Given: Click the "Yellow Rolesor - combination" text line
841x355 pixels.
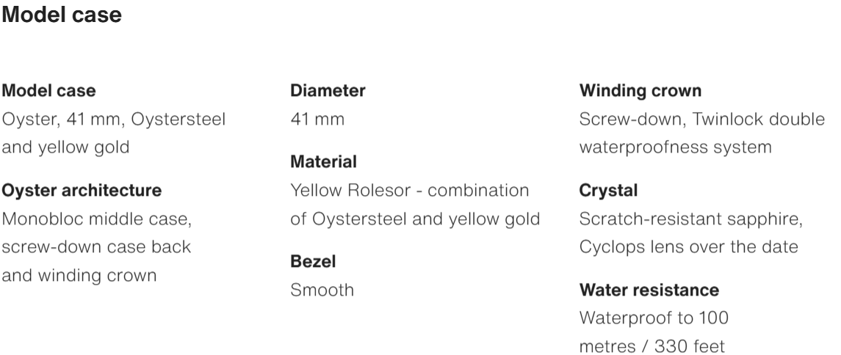Looking at the screenshot, I should 409,191.
